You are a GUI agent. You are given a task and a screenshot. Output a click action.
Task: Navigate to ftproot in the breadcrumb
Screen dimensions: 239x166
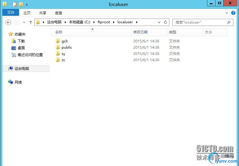tap(104, 22)
